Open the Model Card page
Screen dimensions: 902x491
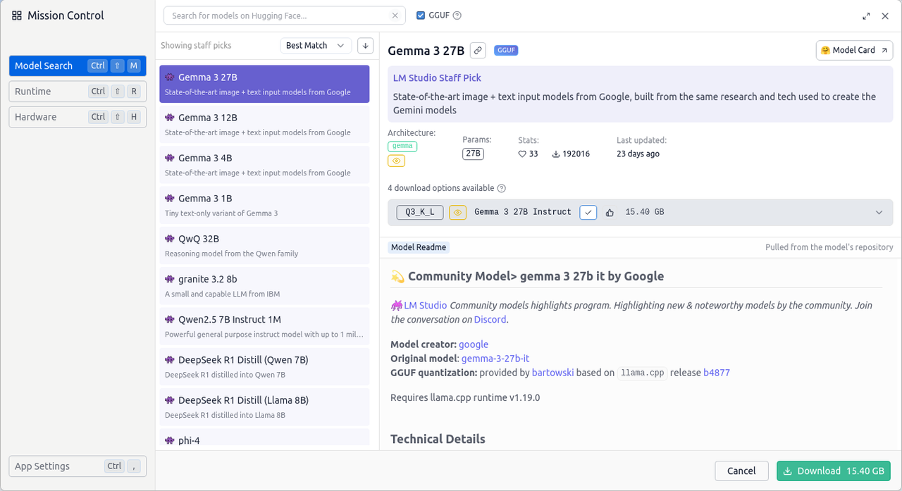pyautogui.click(x=854, y=50)
